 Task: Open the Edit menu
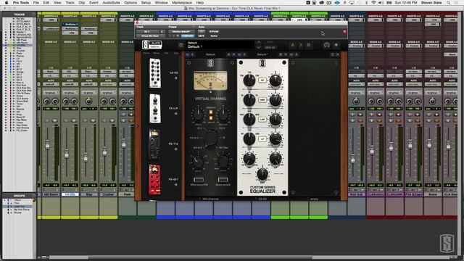tap(46, 3)
